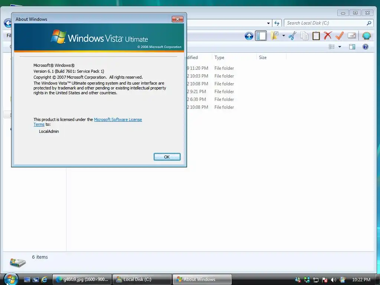This screenshot has width=380, height=285.
Task: Delete the selection with the red X icon
Action: (328, 36)
